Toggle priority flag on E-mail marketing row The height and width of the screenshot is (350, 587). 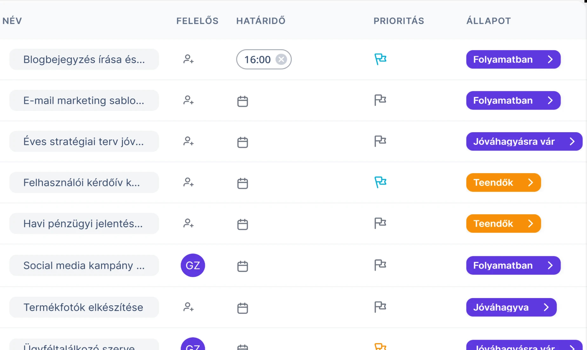coord(380,100)
